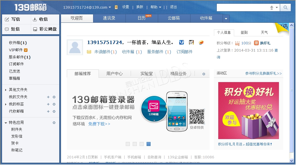Screen dimensions: 296x165
Task: Click the mobile phone icon in top bar
Action: coord(116,7)
